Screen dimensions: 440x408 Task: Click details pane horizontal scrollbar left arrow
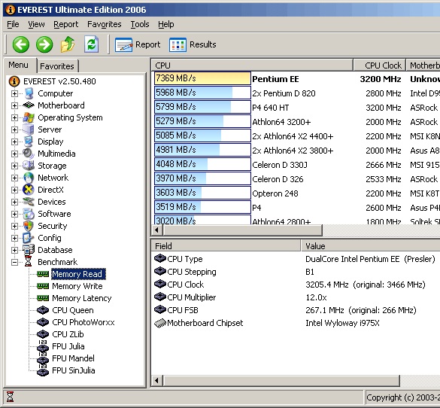tap(157, 381)
